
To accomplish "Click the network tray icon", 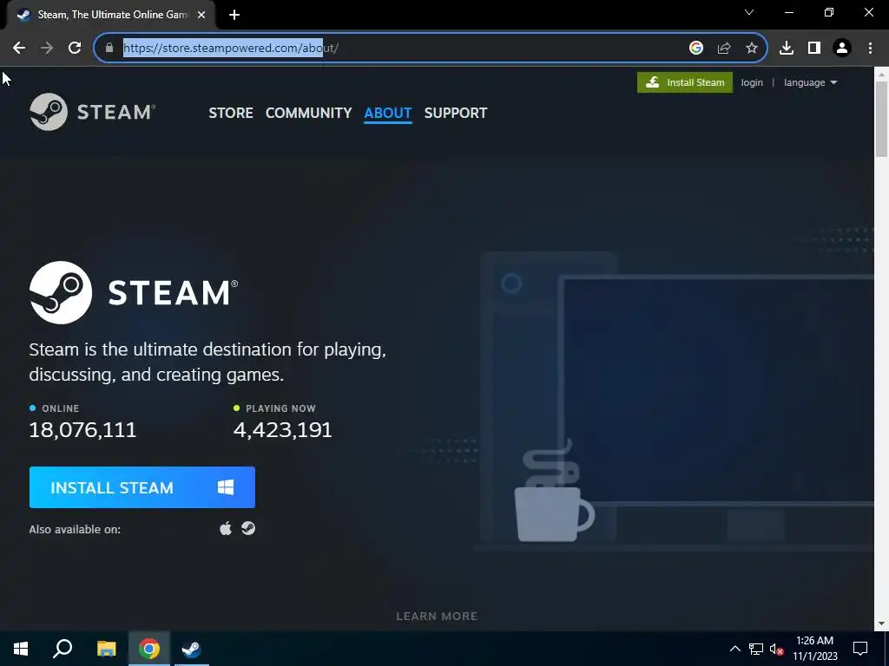I will (756, 649).
